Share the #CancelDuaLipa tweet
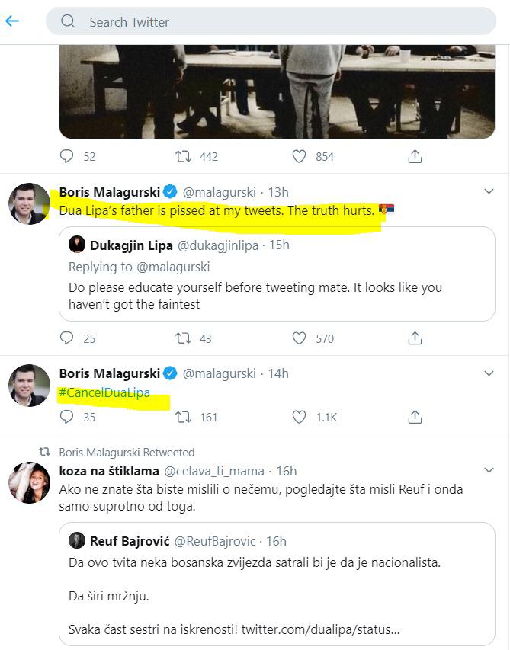The width and height of the screenshot is (510, 650). (415, 417)
